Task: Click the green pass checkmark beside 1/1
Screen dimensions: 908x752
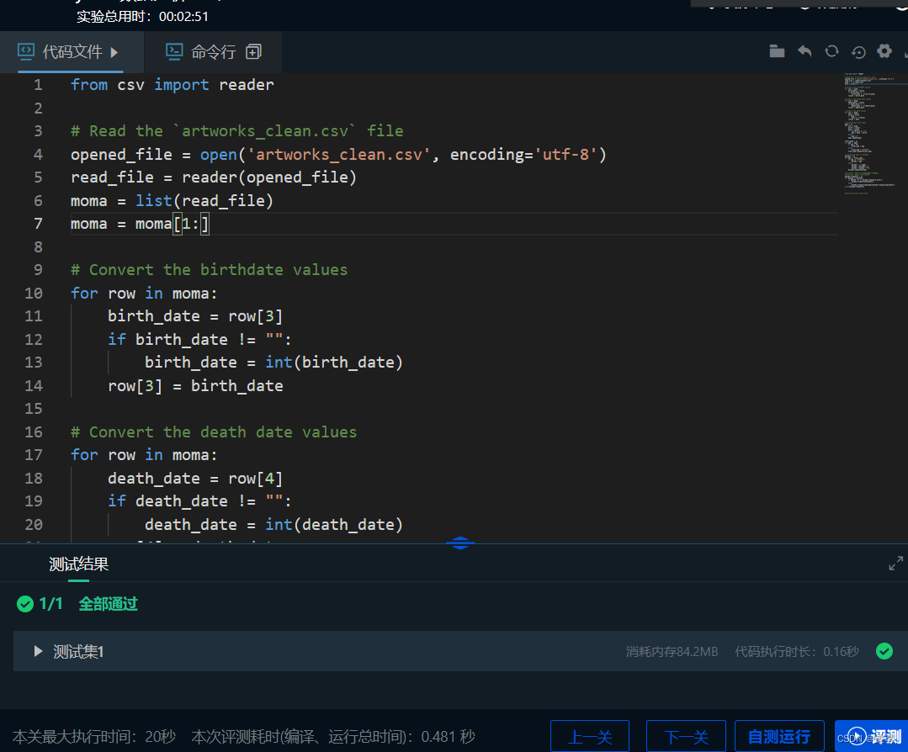Action: click(x=24, y=603)
